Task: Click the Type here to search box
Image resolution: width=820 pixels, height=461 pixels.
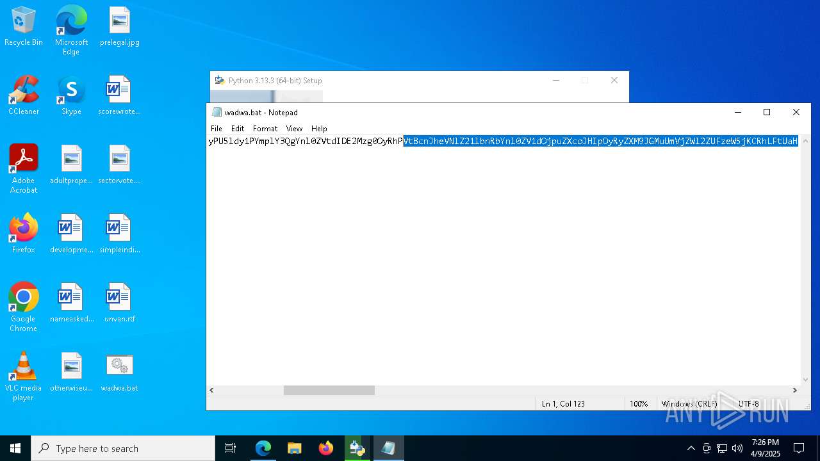Action: (123, 448)
